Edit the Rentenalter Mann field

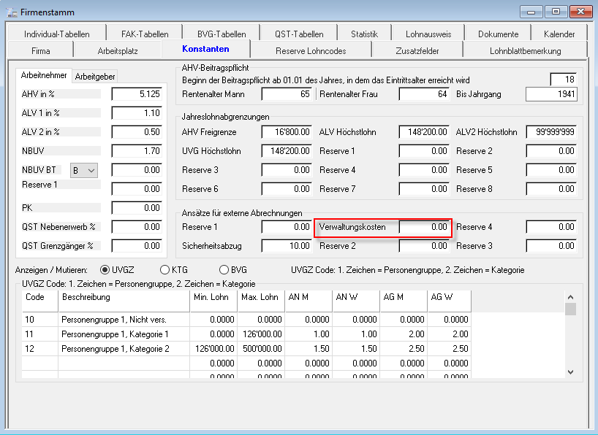[287, 94]
